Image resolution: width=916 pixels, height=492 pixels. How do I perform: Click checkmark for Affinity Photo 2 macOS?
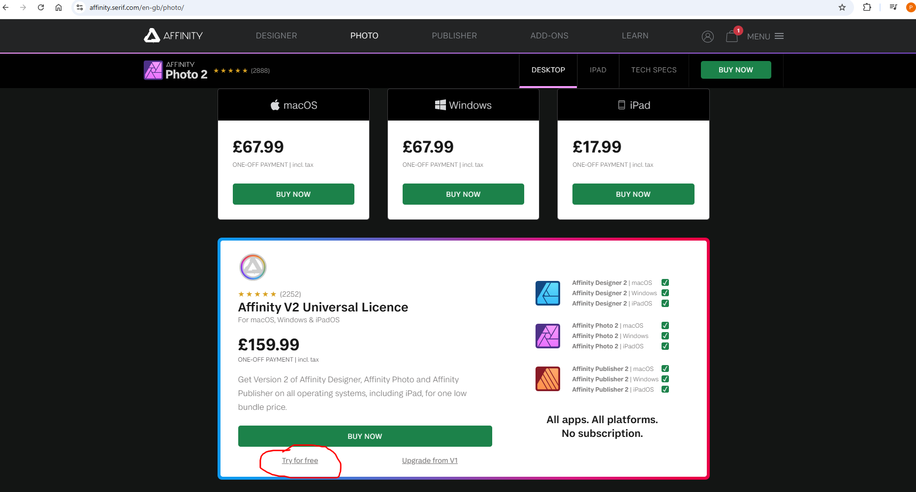(x=665, y=325)
